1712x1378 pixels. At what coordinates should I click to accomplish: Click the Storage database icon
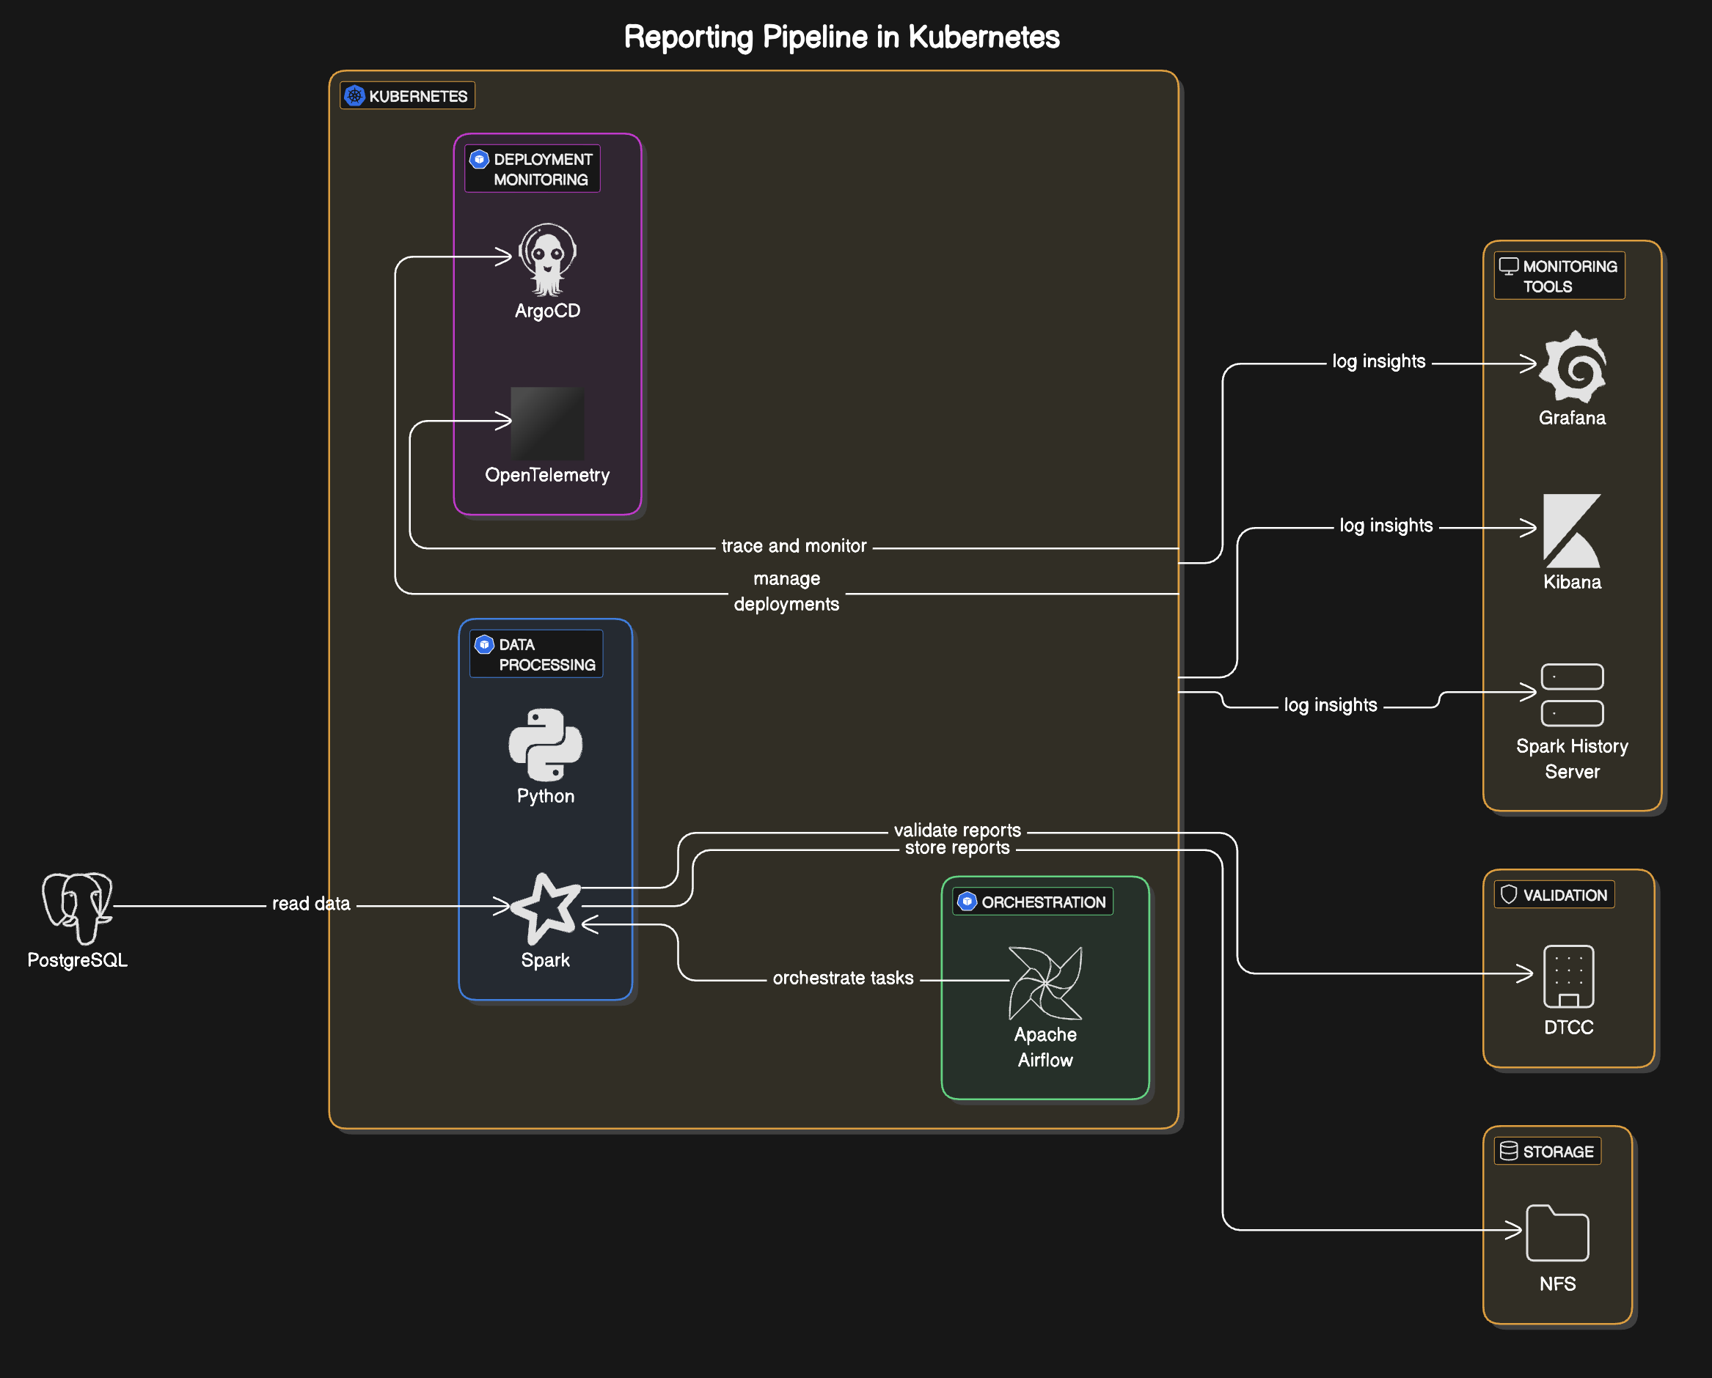(1509, 1151)
